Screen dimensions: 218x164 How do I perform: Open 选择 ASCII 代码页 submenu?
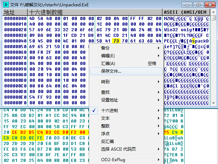pyautogui.click(x=126, y=149)
